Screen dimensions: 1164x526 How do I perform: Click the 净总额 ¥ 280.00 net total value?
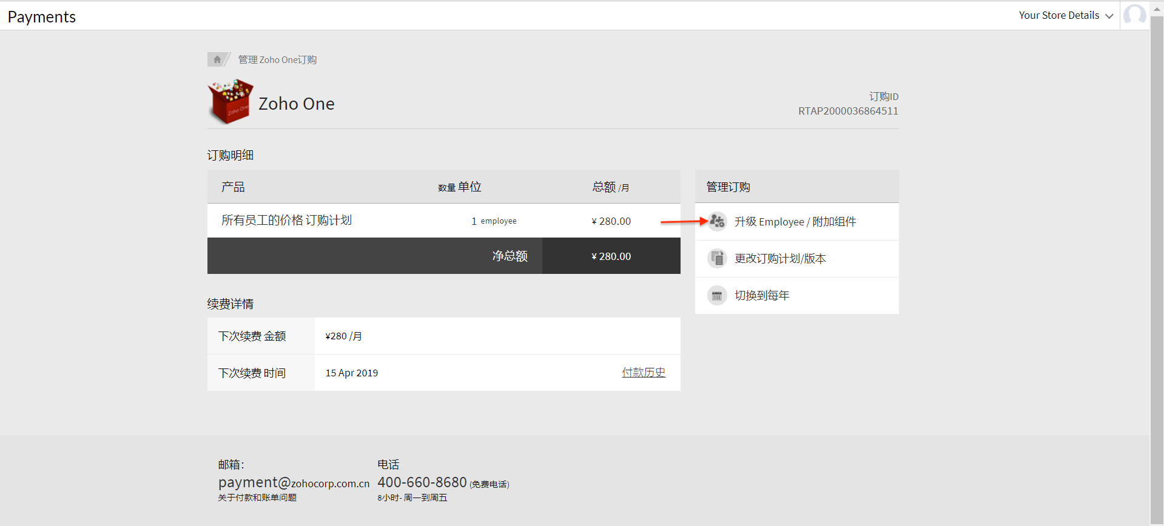[x=611, y=256]
